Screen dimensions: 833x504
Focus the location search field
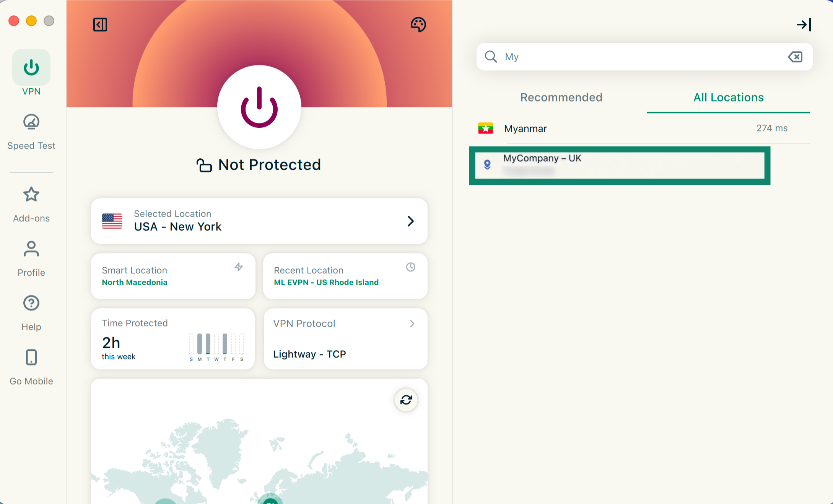[x=644, y=57]
